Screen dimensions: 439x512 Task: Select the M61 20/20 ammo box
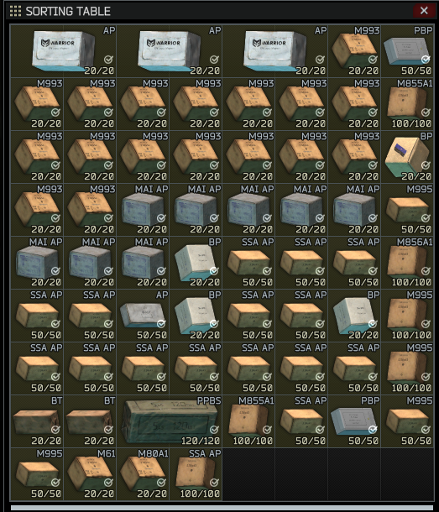[x=90, y=474]
